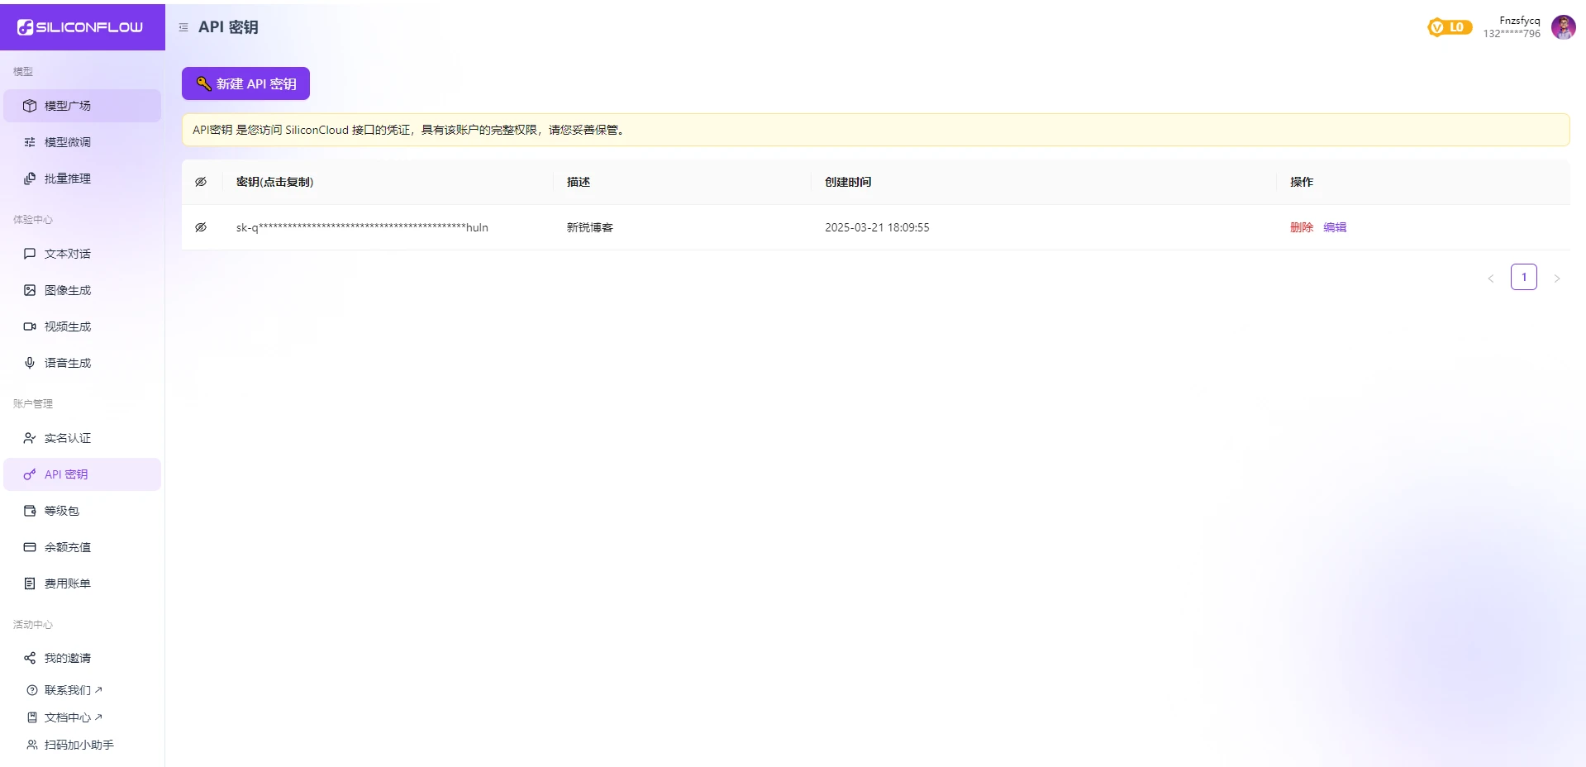The image size is (1586, 767).
Task: Edit the 新锐博客 key with 编辑
Action: (x=1335, y=227)
